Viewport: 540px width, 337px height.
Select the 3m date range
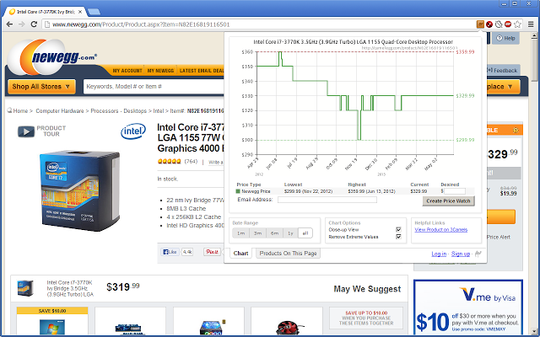(x=257, y=233)
